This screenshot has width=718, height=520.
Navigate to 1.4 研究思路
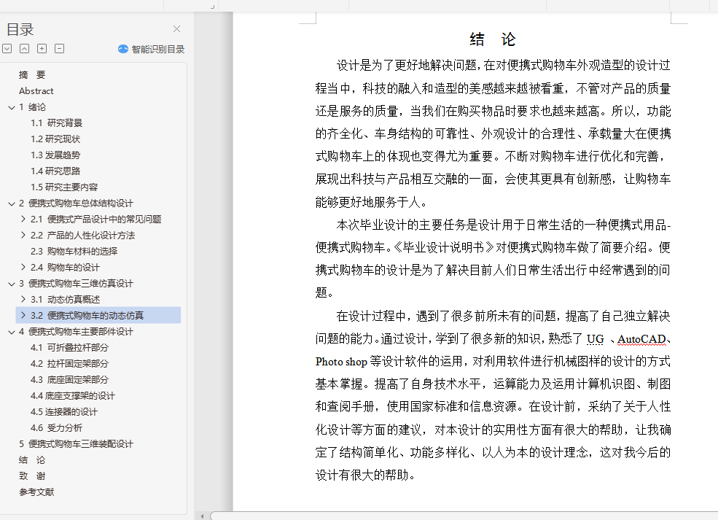coord(55,171)
